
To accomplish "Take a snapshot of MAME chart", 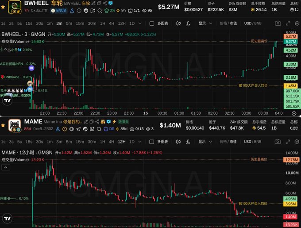I will [278, 142].
